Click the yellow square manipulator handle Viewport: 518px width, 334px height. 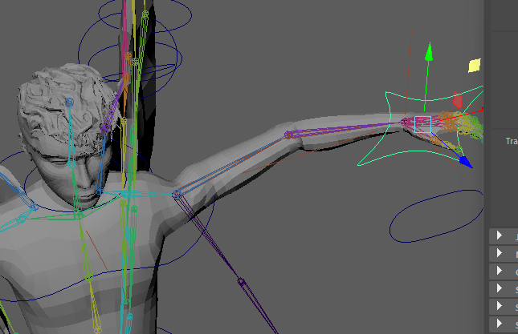(x=475, y=65)
